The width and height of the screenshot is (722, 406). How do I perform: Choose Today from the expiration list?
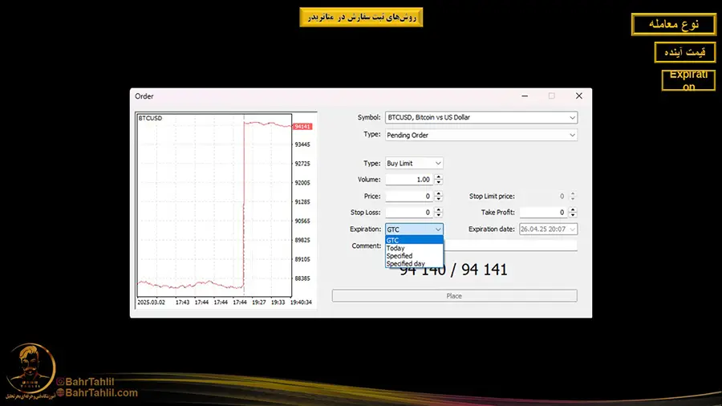(x=413, y=248)
